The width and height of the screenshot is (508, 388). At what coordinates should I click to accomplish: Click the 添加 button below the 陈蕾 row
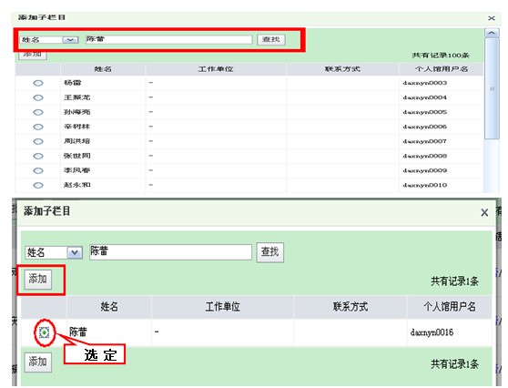(x=38, y=362)
